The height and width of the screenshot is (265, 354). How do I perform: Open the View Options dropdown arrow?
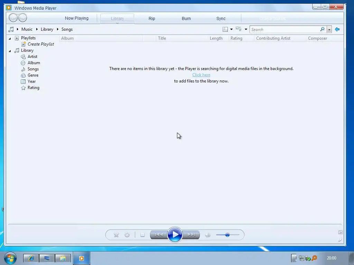coord(246,29)
